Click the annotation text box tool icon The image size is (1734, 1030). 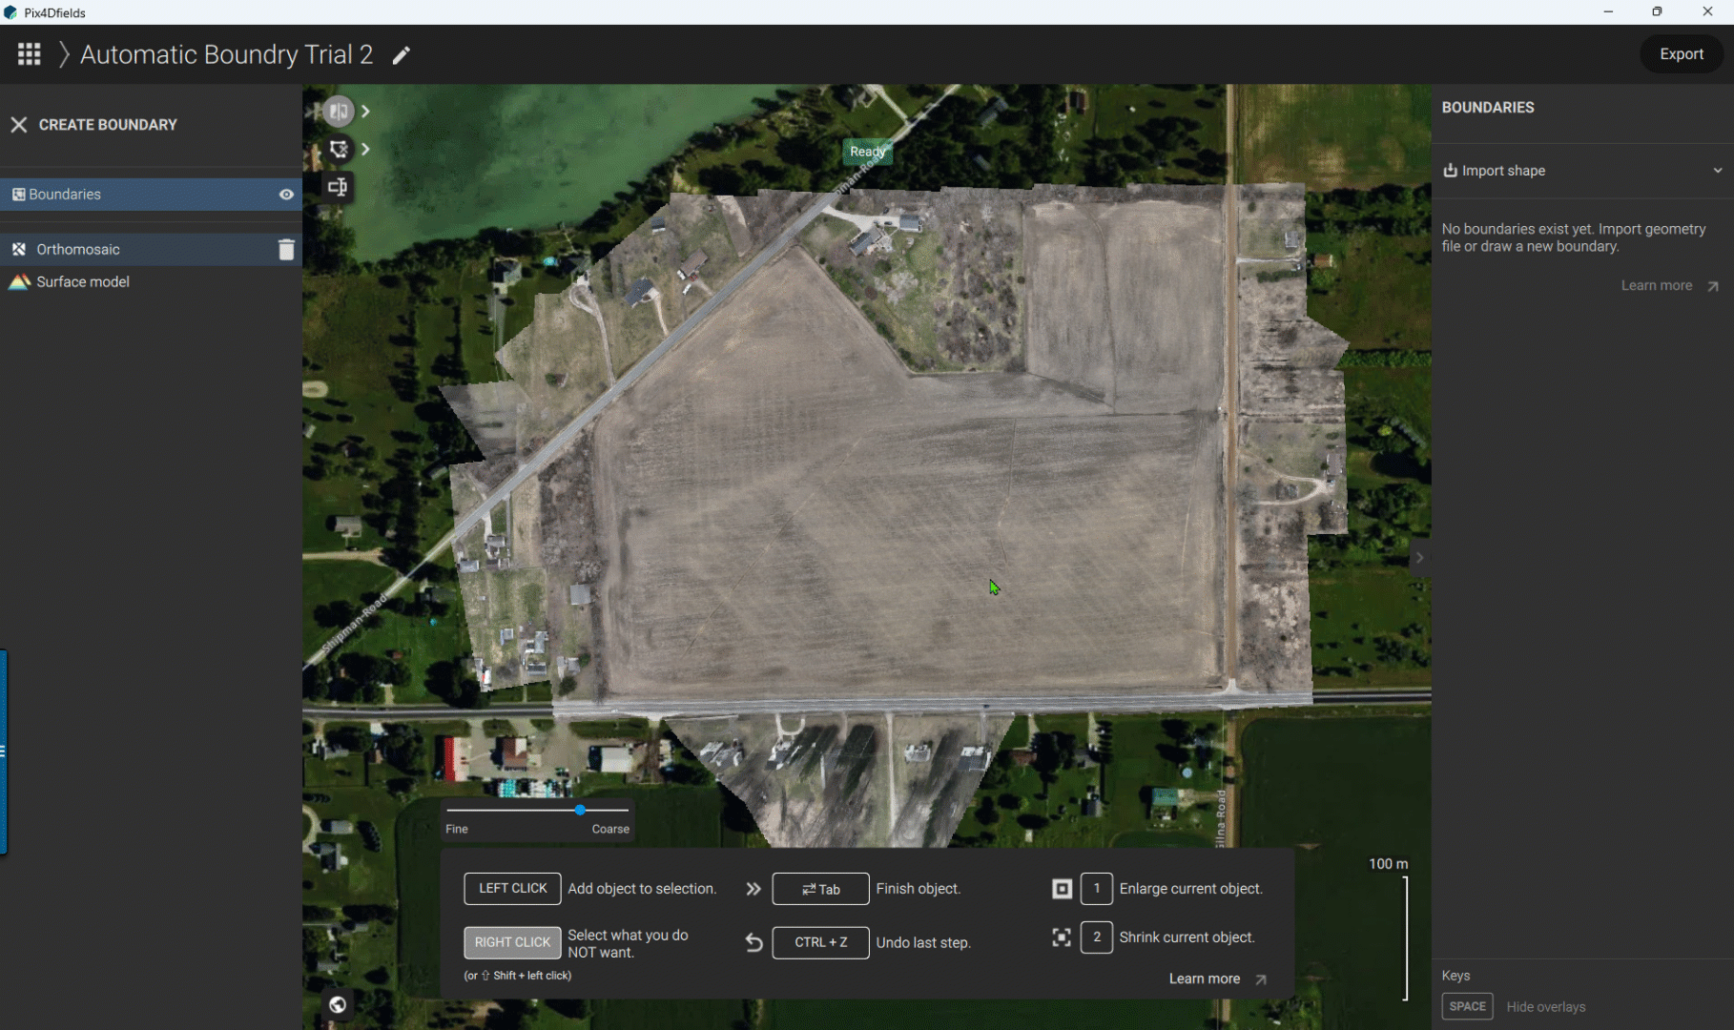(338, 187)
